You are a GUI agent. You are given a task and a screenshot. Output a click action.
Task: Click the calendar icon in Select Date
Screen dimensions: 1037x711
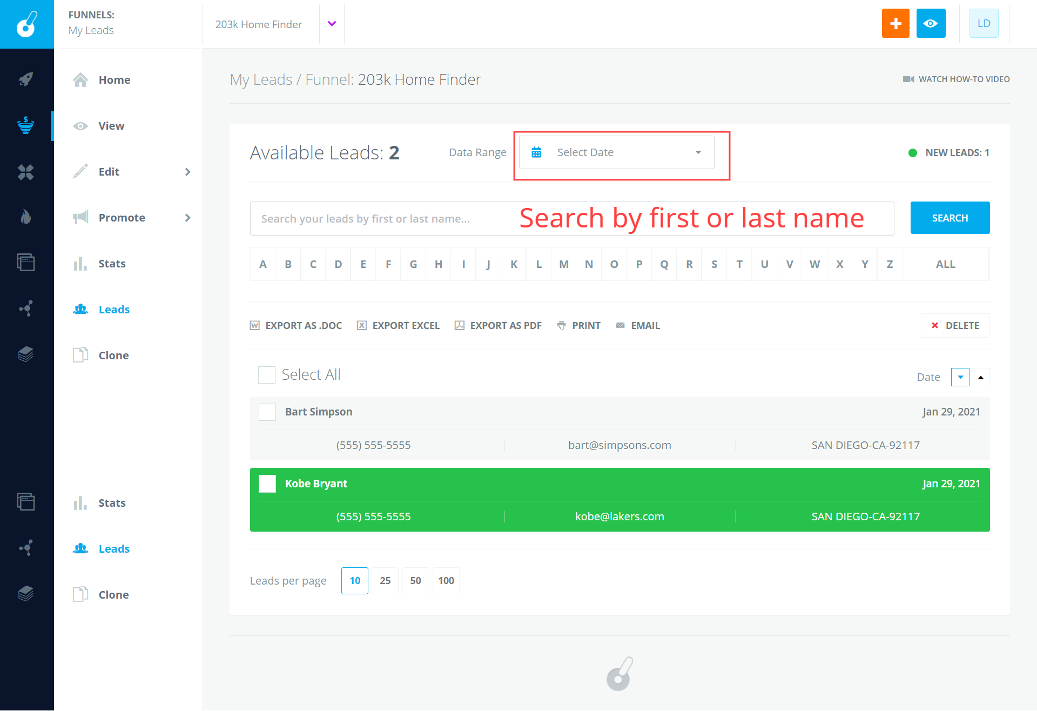(536, 152)
